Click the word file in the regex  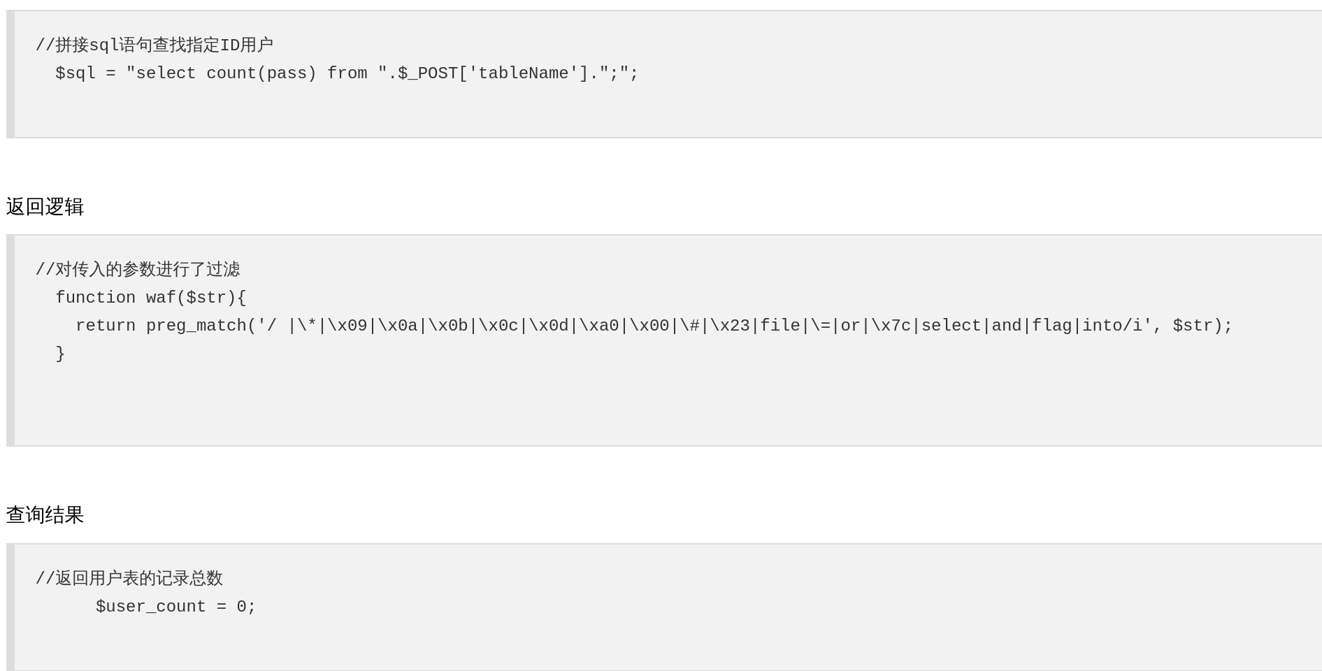click(779, 326)
